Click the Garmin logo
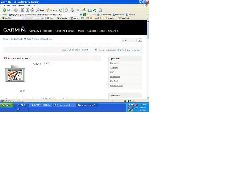 [15, 29]
